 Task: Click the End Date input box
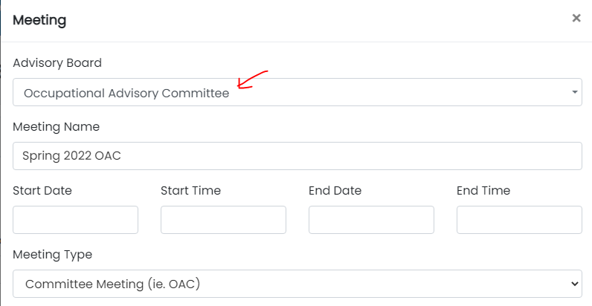coord(371,220)
